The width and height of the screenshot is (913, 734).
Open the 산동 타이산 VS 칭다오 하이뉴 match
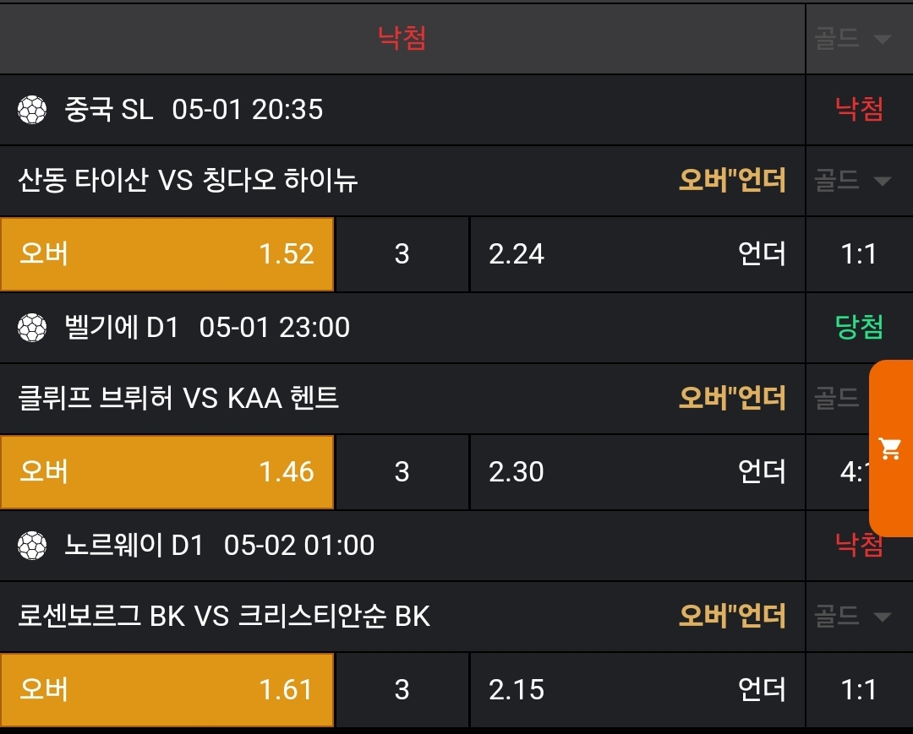pyautogui.click(x=188, y=180)
